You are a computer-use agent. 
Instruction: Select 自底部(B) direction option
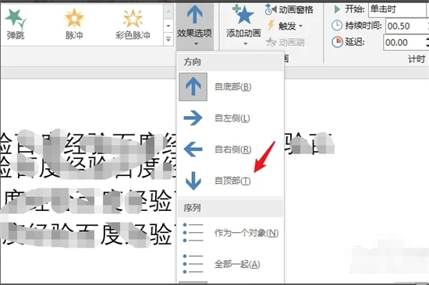pyautogui.click(x=230, y=86)
